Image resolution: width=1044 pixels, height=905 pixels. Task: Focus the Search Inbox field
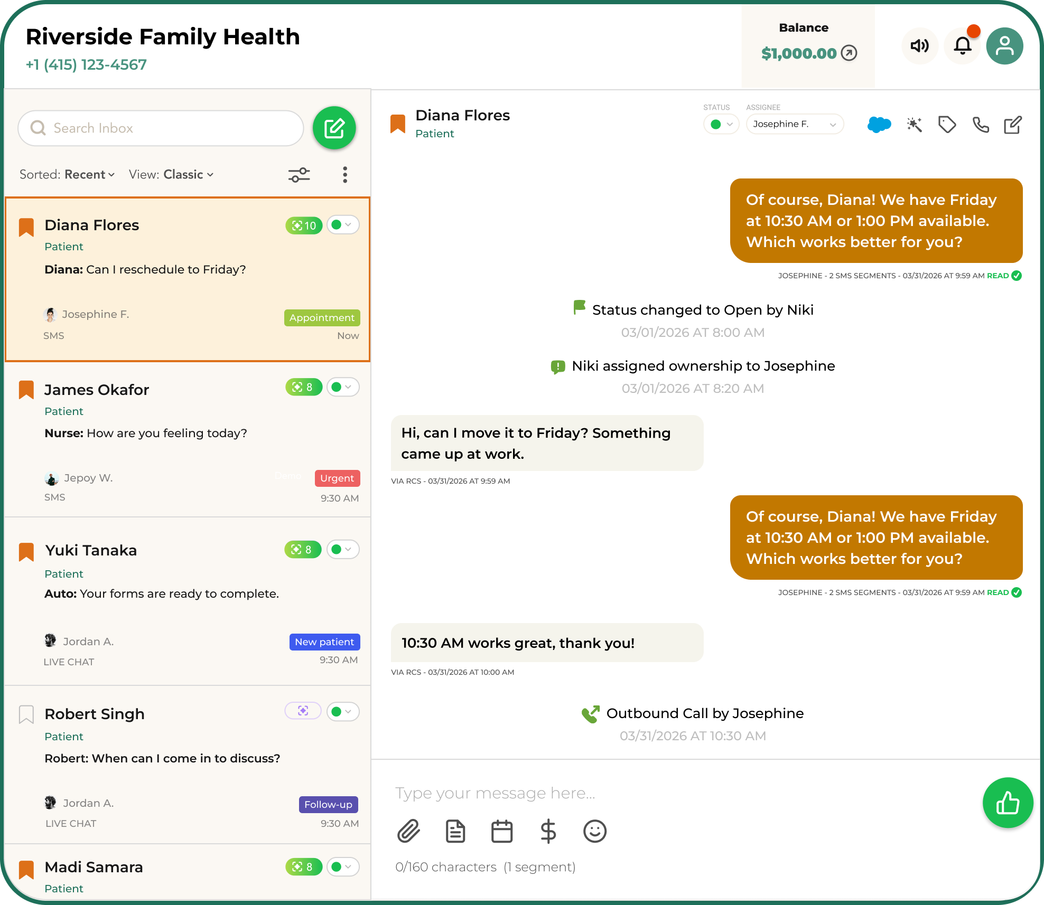[161, 128]
